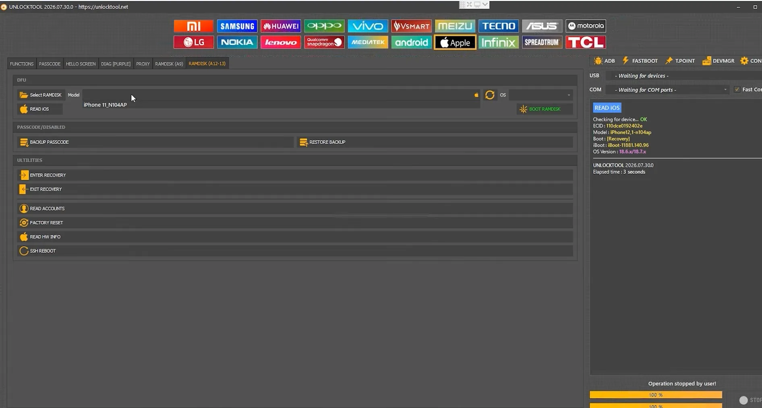Viewport: 762px width, 408px height.
Task: Click the RESTORE BACKUP button
Action: pos(435,142)
